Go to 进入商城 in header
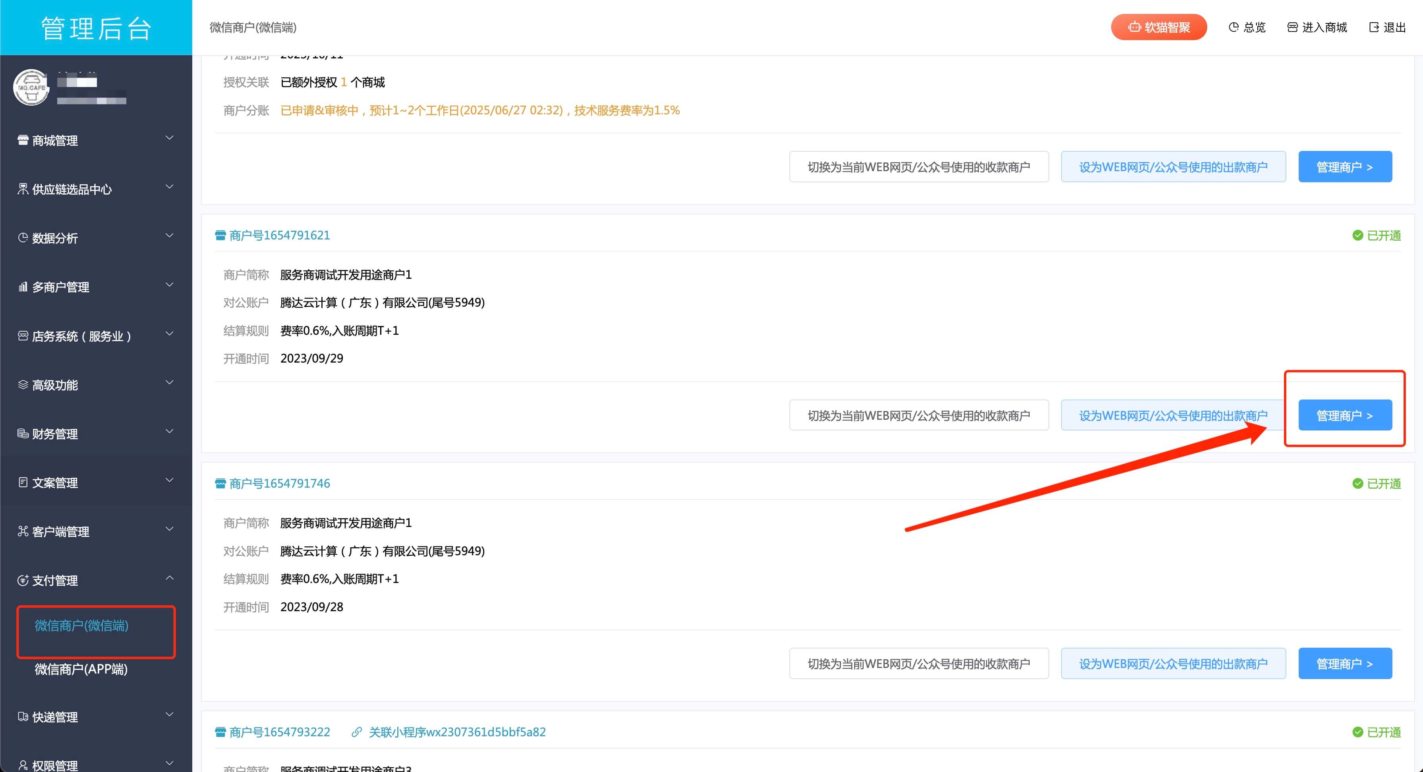This screenshot has width=1423, height=772. (x=1317, y=27)
